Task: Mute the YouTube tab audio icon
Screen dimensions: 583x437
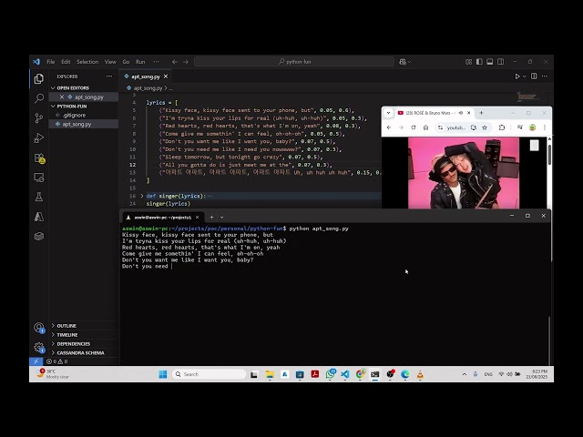Action: pyautogui.click(x=461, y=113)
